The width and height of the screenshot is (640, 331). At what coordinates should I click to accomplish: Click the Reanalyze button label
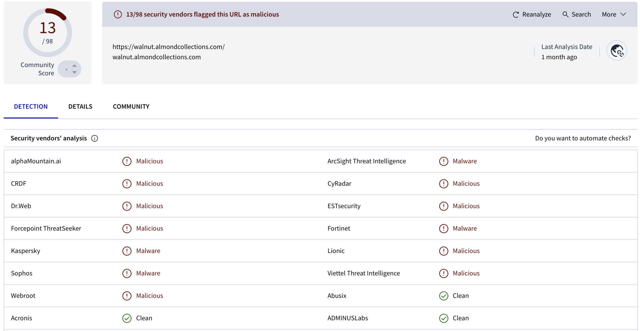pyautogui.click(x=537, y=14)
